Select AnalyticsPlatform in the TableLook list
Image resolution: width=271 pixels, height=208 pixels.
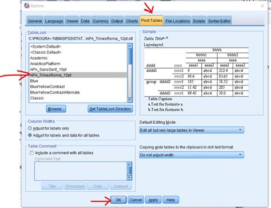[x=78, y=64]
